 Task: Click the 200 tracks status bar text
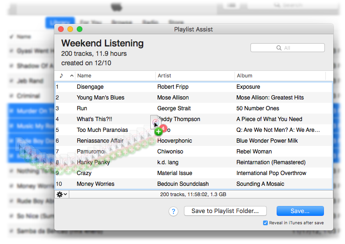click(193, 194)
